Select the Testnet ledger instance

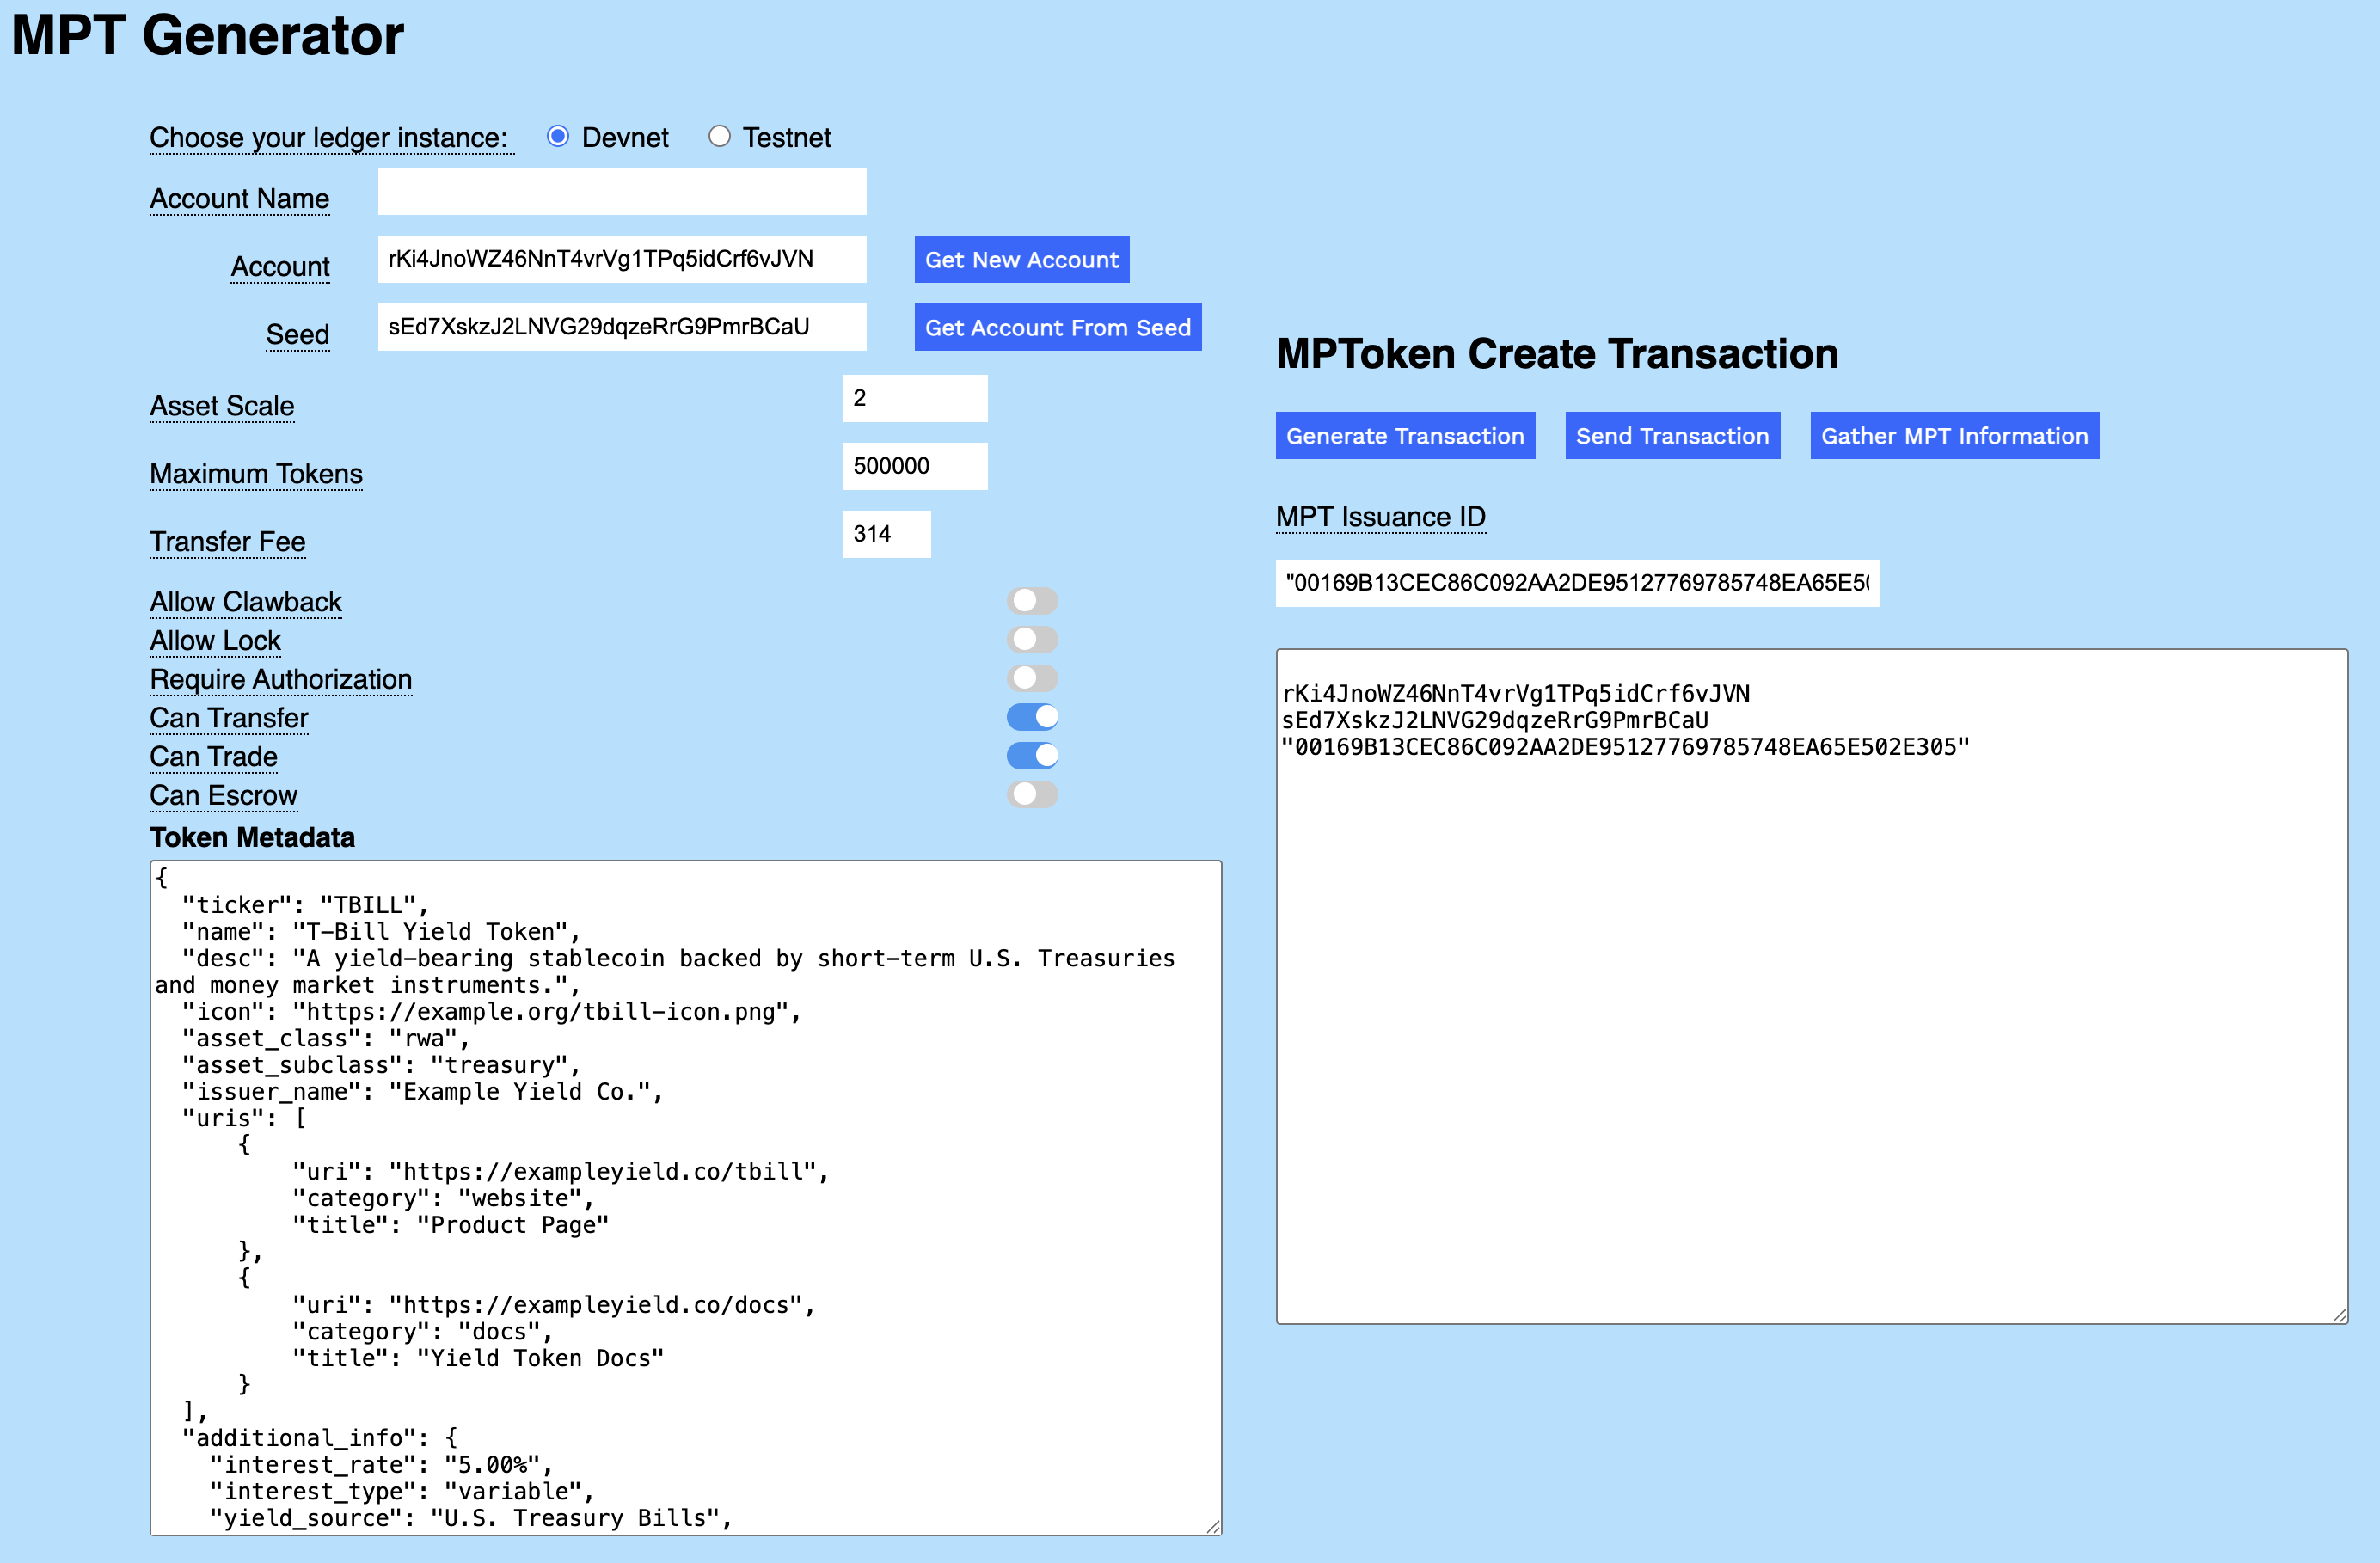click(x=719, y=136)
